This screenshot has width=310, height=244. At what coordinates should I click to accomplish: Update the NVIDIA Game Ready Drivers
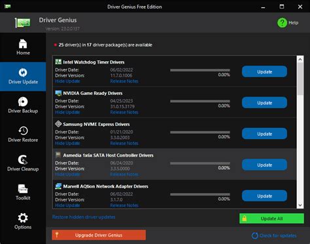pyautogui.click(x=264, y=103)
